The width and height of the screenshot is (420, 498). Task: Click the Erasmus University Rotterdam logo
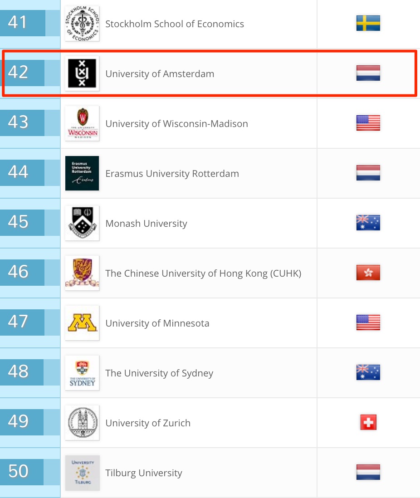coord(82,173)
